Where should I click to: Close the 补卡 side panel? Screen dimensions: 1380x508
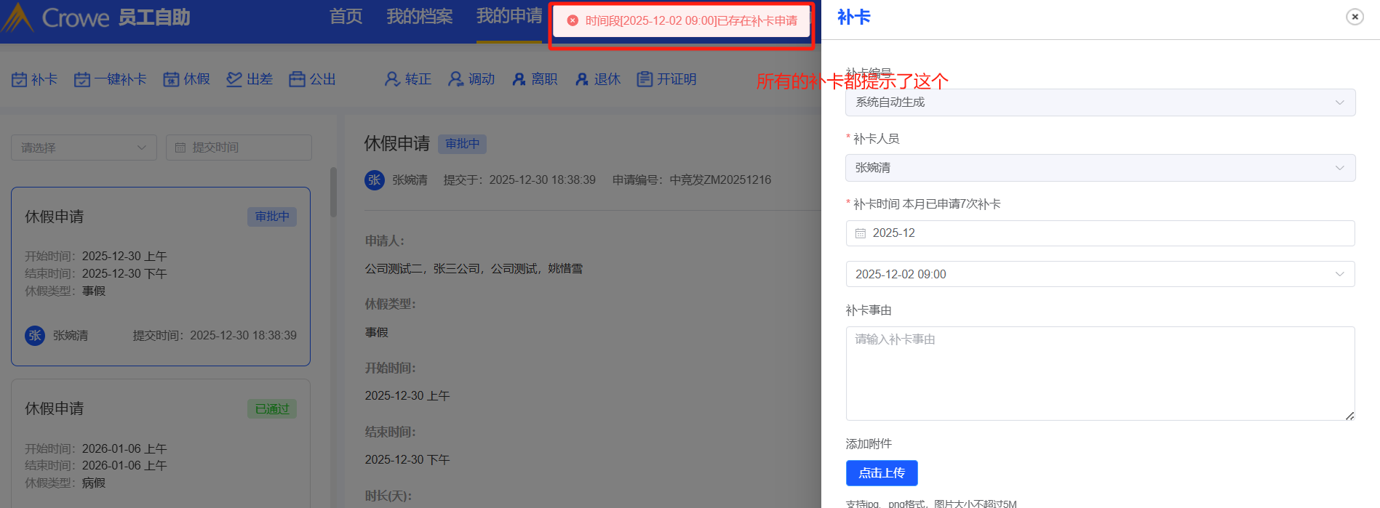(x=1355, y=17)
